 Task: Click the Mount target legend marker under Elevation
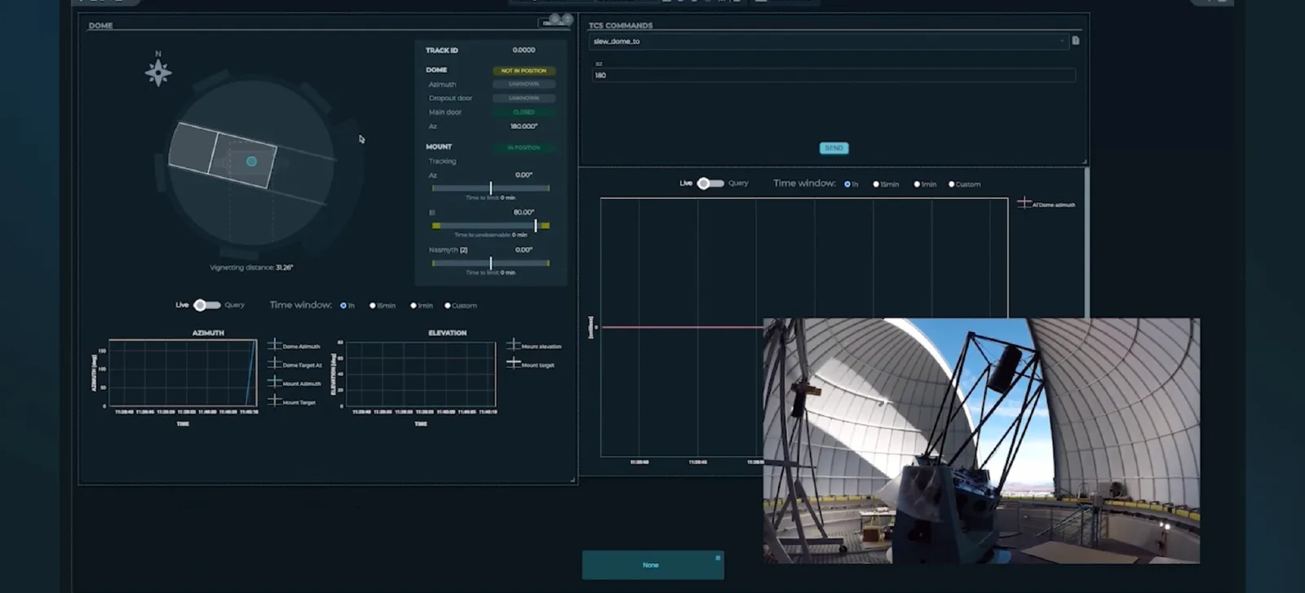pos(514,363)
